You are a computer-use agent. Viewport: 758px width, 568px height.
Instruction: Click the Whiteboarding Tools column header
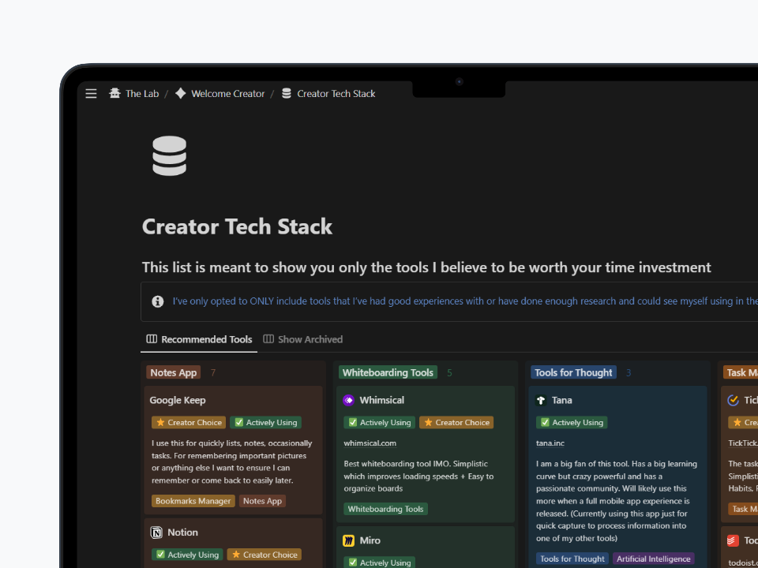388,373
